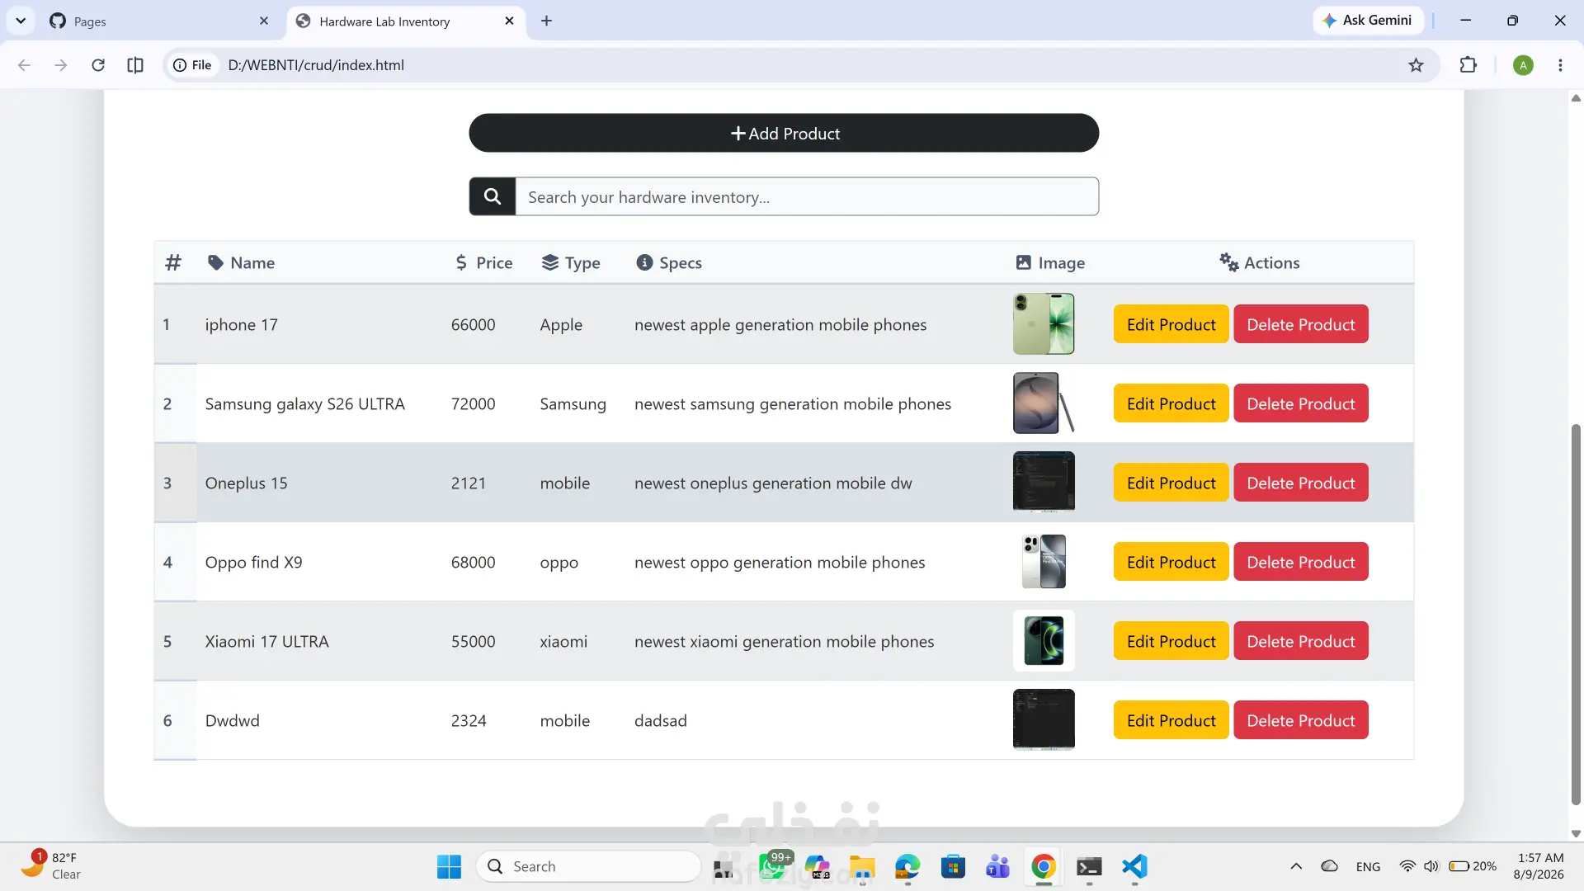
Task: Delete the Dwdwd product
Action: 1301,720
